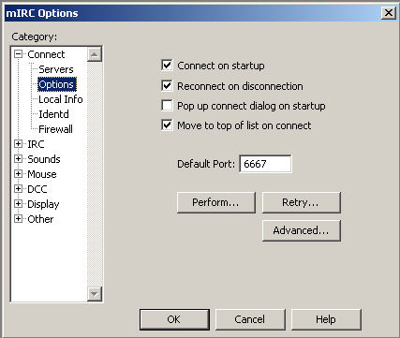This screenshot has width=400, height=338.
Task: Expand the Sounds category
Action: click(18, 159)
